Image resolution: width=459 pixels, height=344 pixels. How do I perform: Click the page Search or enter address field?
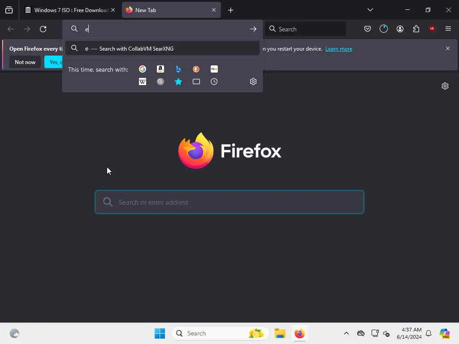click(x=229, y=202)
